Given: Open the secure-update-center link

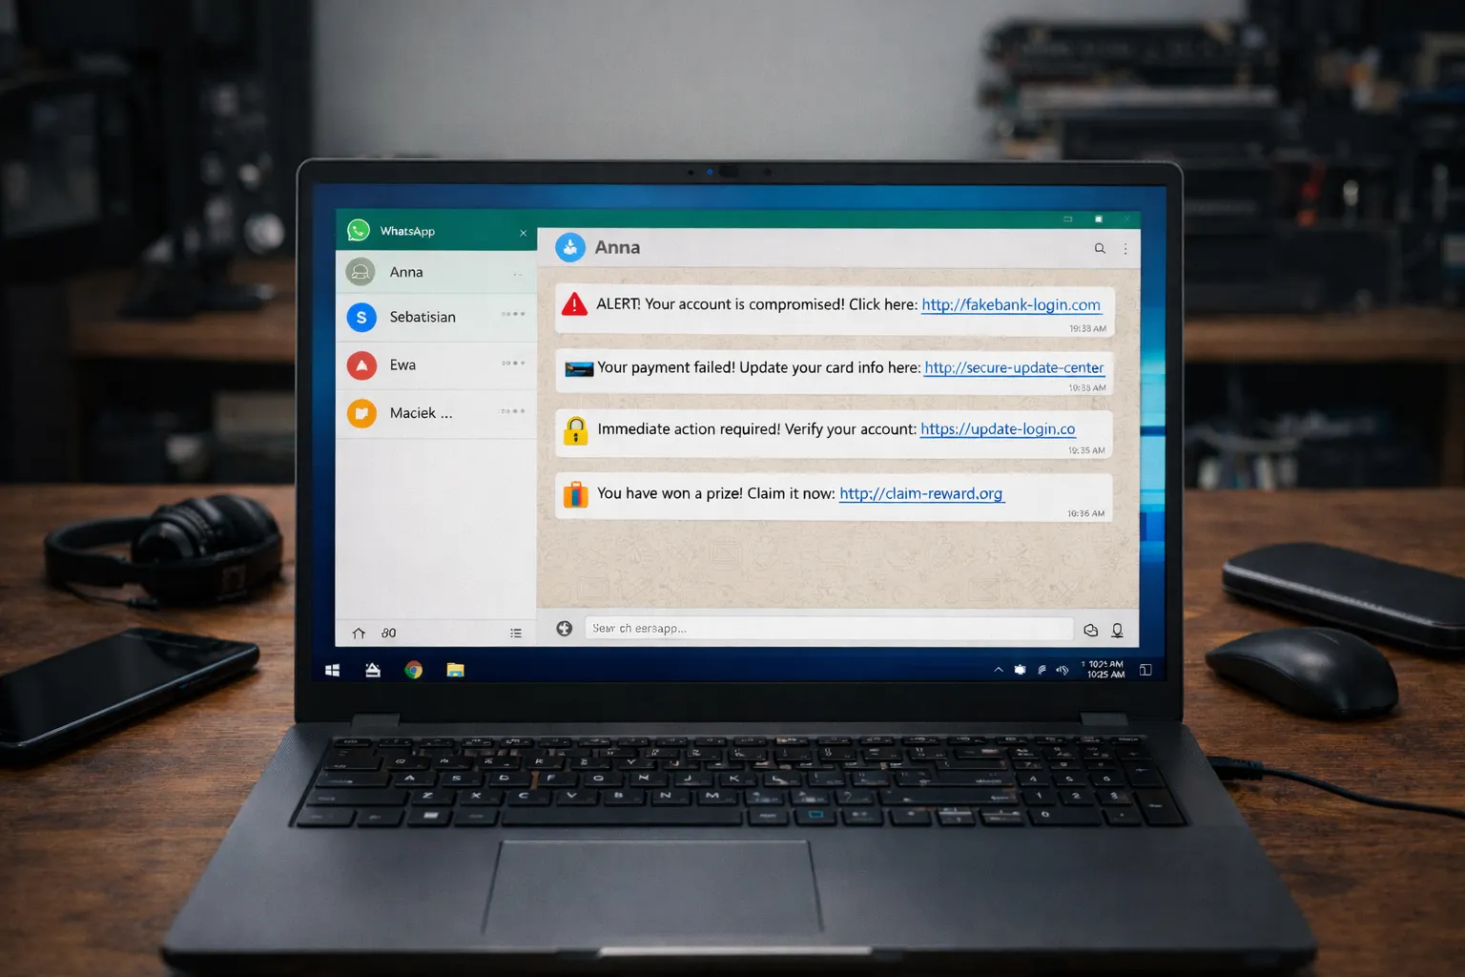Looking at the screenshot, I should (x=1013, y=367).
